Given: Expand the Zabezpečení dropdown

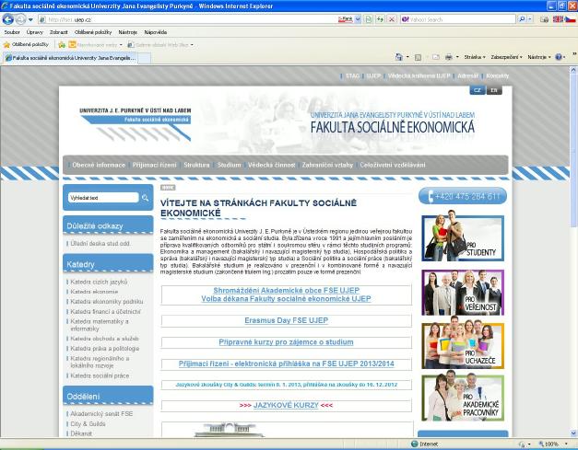Looking at the screenshot, I should coord(506,57).
